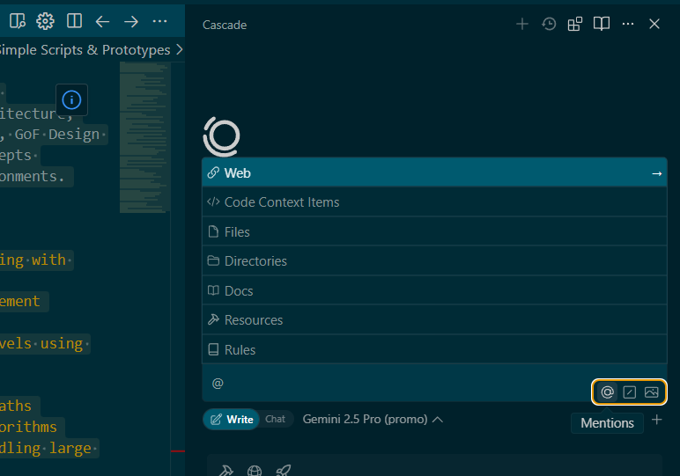Click the globe icon at bottom
Image resolution: width=680 pixels, height=476 pixels.
pyautogui.click(x=255, y=471)
